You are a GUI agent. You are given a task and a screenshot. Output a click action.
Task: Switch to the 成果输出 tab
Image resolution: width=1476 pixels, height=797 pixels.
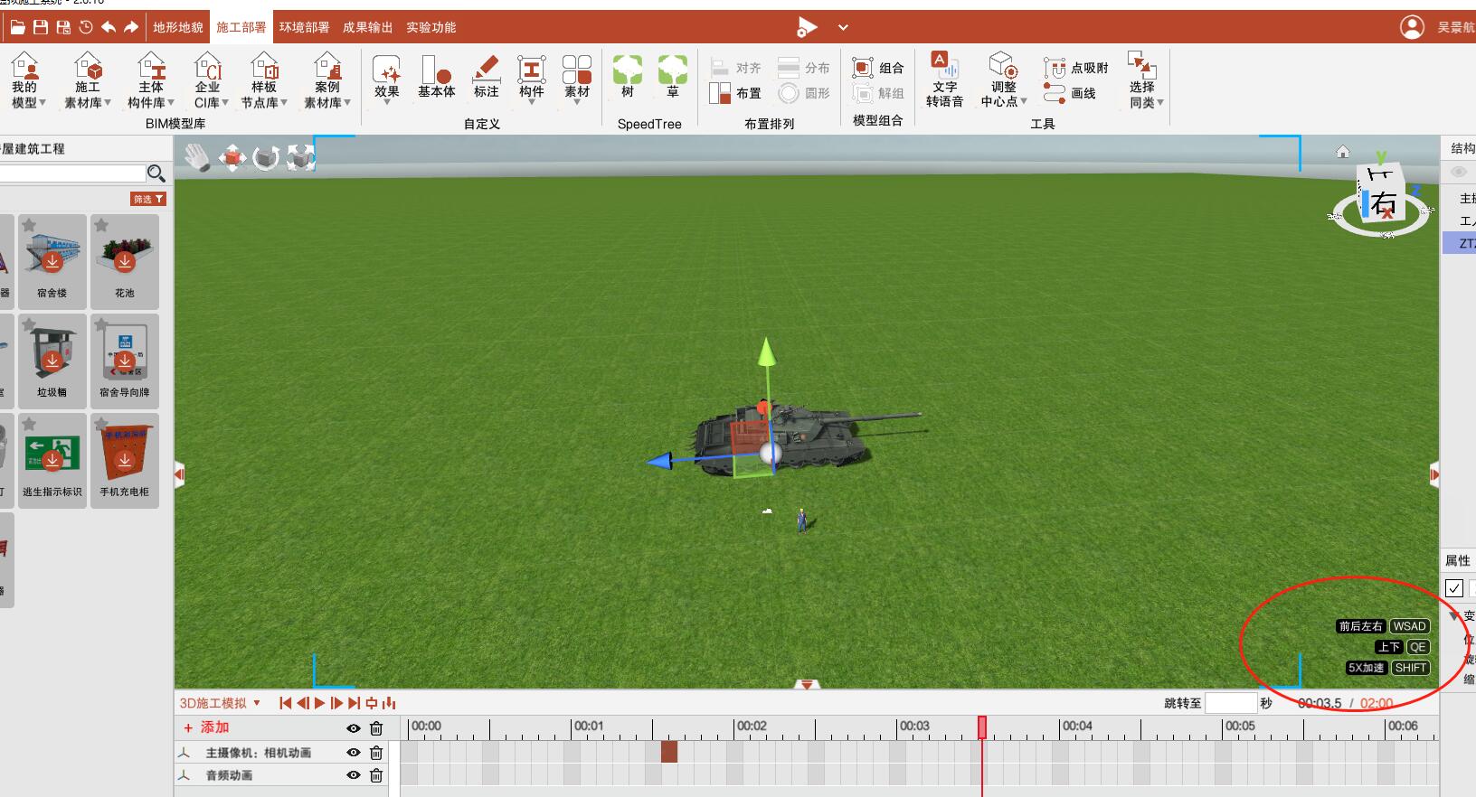[367, 27]
